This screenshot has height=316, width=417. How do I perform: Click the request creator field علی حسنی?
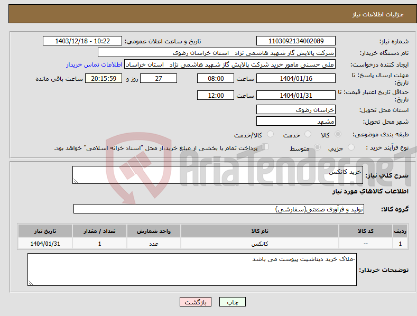coord(230,64)
